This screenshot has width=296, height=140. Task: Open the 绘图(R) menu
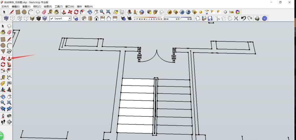(48, 6)
